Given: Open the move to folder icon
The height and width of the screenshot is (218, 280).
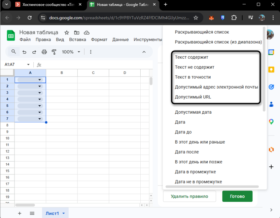Looking at the screenshot, I should pos(77,33).
